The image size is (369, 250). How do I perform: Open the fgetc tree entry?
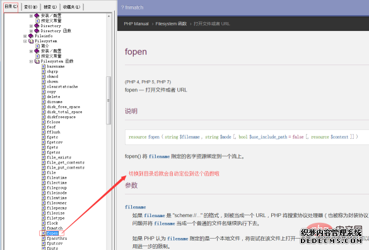52,137
